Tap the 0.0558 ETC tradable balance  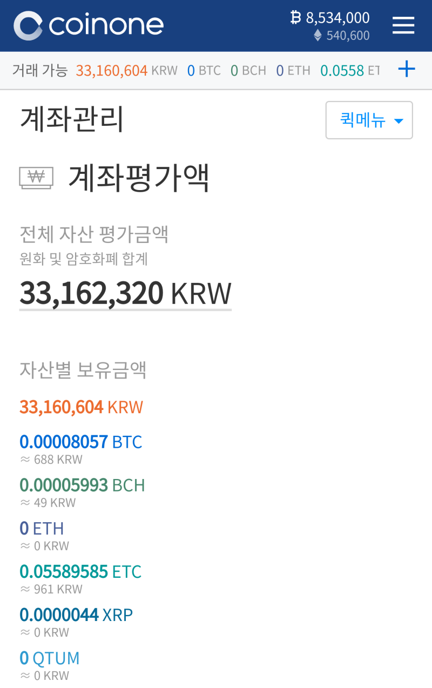(x=350, y=70)
